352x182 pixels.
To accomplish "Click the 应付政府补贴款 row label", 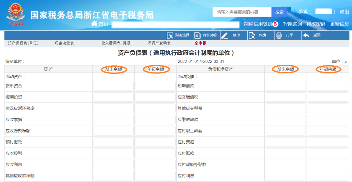I will [192, 164].
